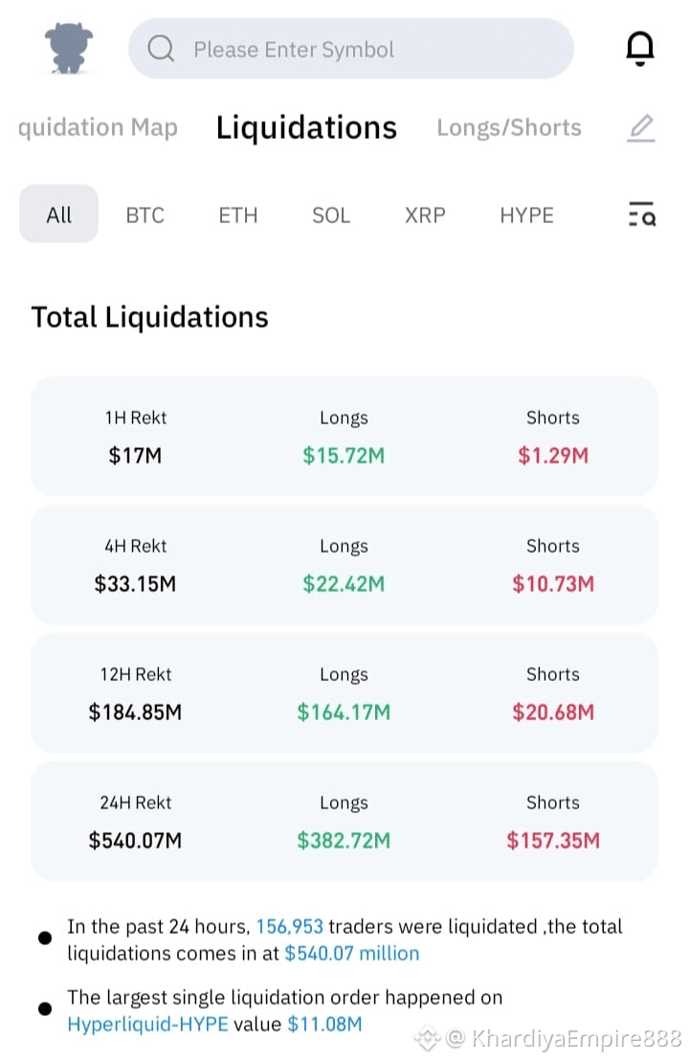Screen dimensions: 689x1062
Task: Open the Hyperliquid-HYPE link
Action: (x=147, y=1024)
